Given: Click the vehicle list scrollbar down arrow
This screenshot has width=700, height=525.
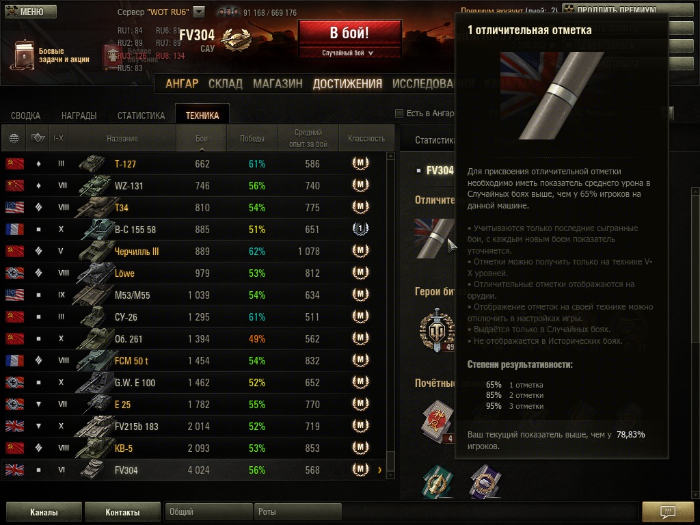Looking at the screenshot, I should point(390,476).
